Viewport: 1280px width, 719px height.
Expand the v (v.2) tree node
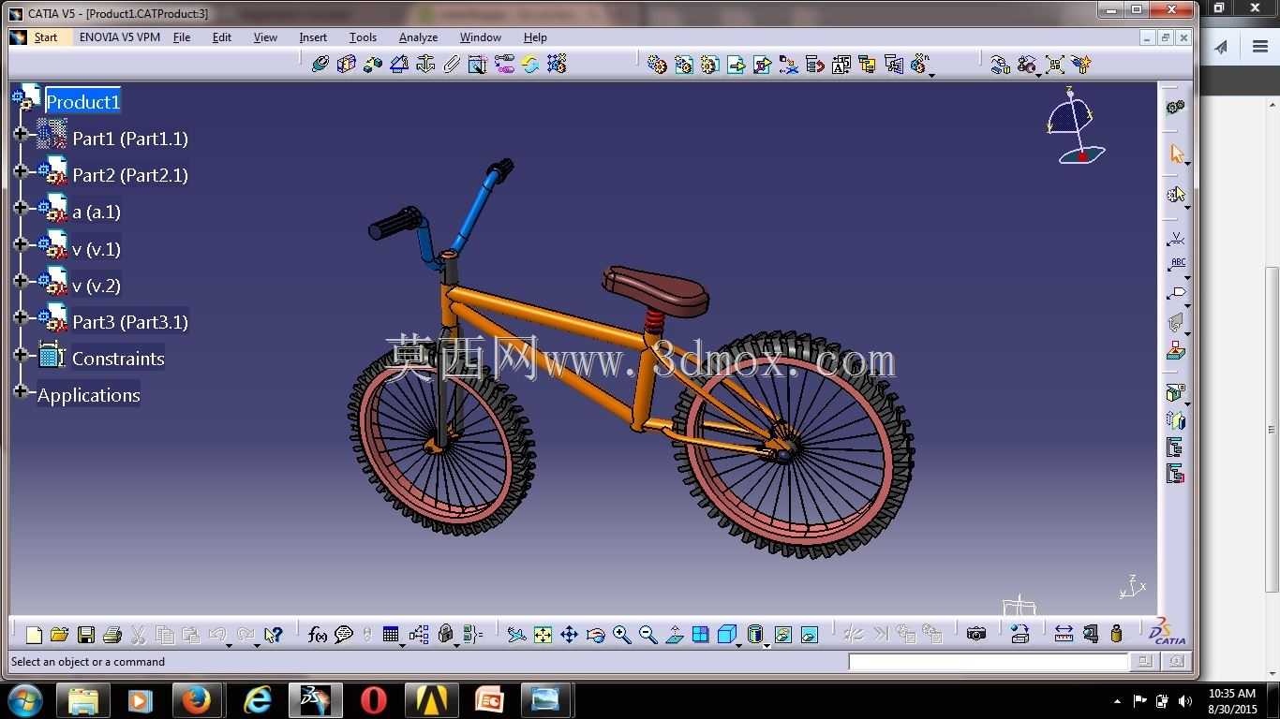pos(21,281)
